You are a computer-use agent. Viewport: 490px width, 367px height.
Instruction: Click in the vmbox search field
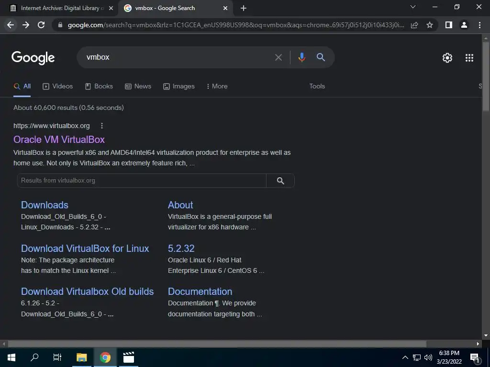[x=175, y=57]
